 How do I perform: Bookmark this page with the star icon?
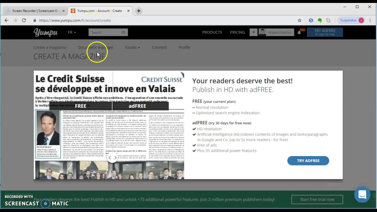pyautogui.click(x=300, y=20)
